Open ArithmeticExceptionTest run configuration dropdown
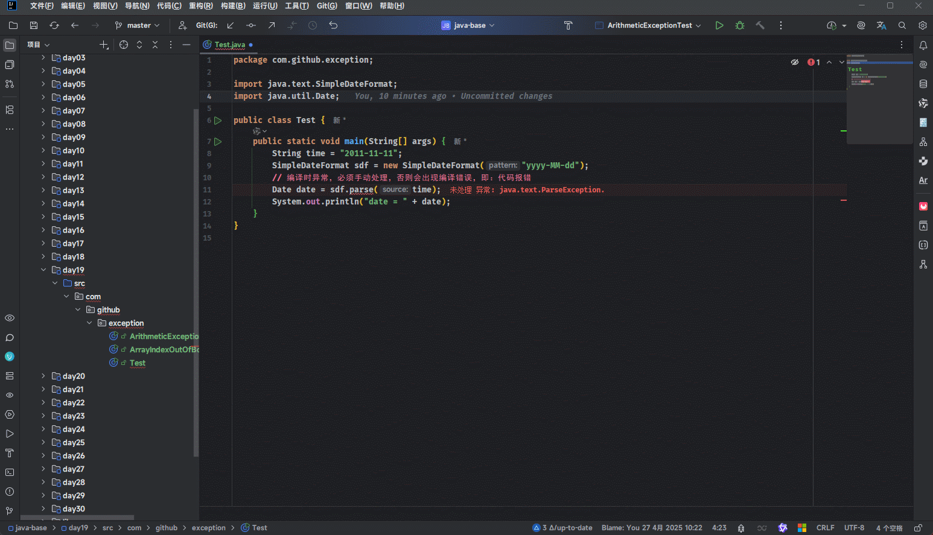Viewport: 933px width, 535px height. tap(649, 25)
